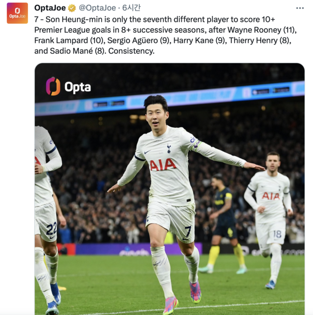Click the Harry Kane (9) text
Viewport: 313px width, 315px height.
click(199, 41)
